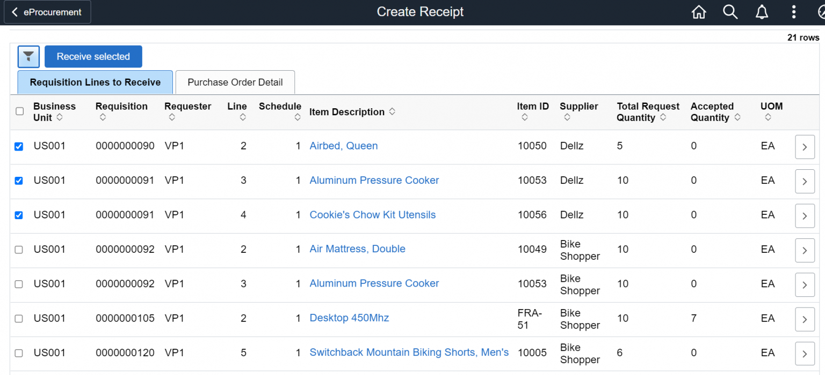The width and height of the screenshot is (825, 375).
Task: View notifications via the bell icon
Action: (762, 11)
